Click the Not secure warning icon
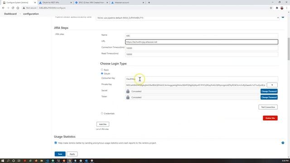The height and width of the screenshot is (163, 290). (24, 8)
